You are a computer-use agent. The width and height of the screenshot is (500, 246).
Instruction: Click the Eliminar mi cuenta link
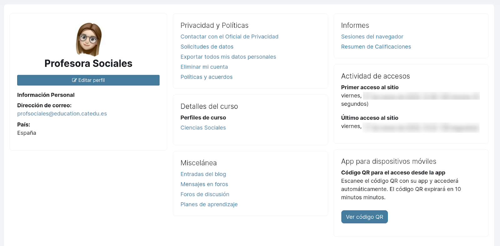[204, 67]
